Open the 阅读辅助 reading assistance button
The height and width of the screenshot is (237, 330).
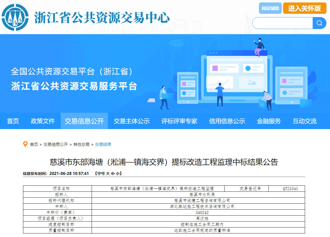[x=270, y=8]
